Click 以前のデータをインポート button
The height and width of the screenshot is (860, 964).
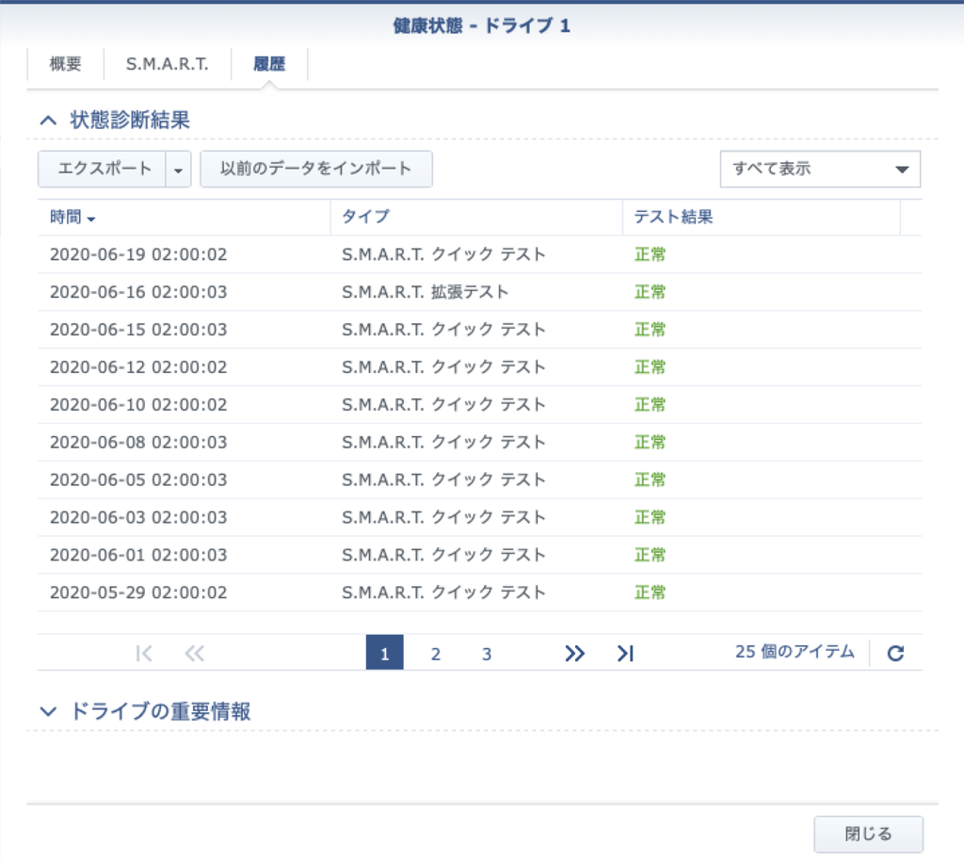click(x=315, y=170)
